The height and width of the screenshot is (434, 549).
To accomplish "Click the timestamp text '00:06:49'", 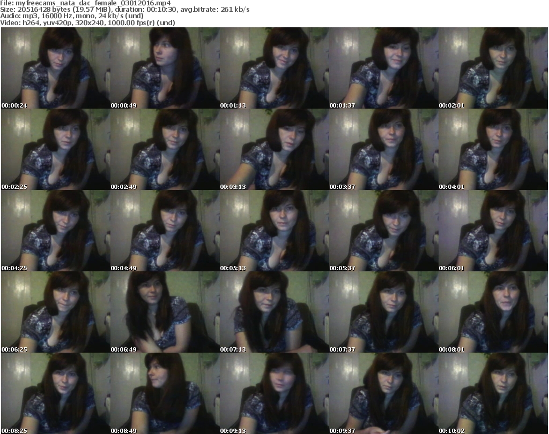I will (124, 349).
